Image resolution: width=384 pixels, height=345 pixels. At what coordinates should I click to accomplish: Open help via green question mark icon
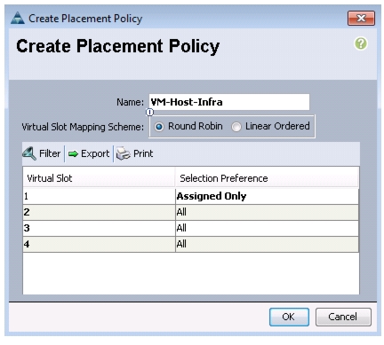pyautogui.click(x=361, y=43)
